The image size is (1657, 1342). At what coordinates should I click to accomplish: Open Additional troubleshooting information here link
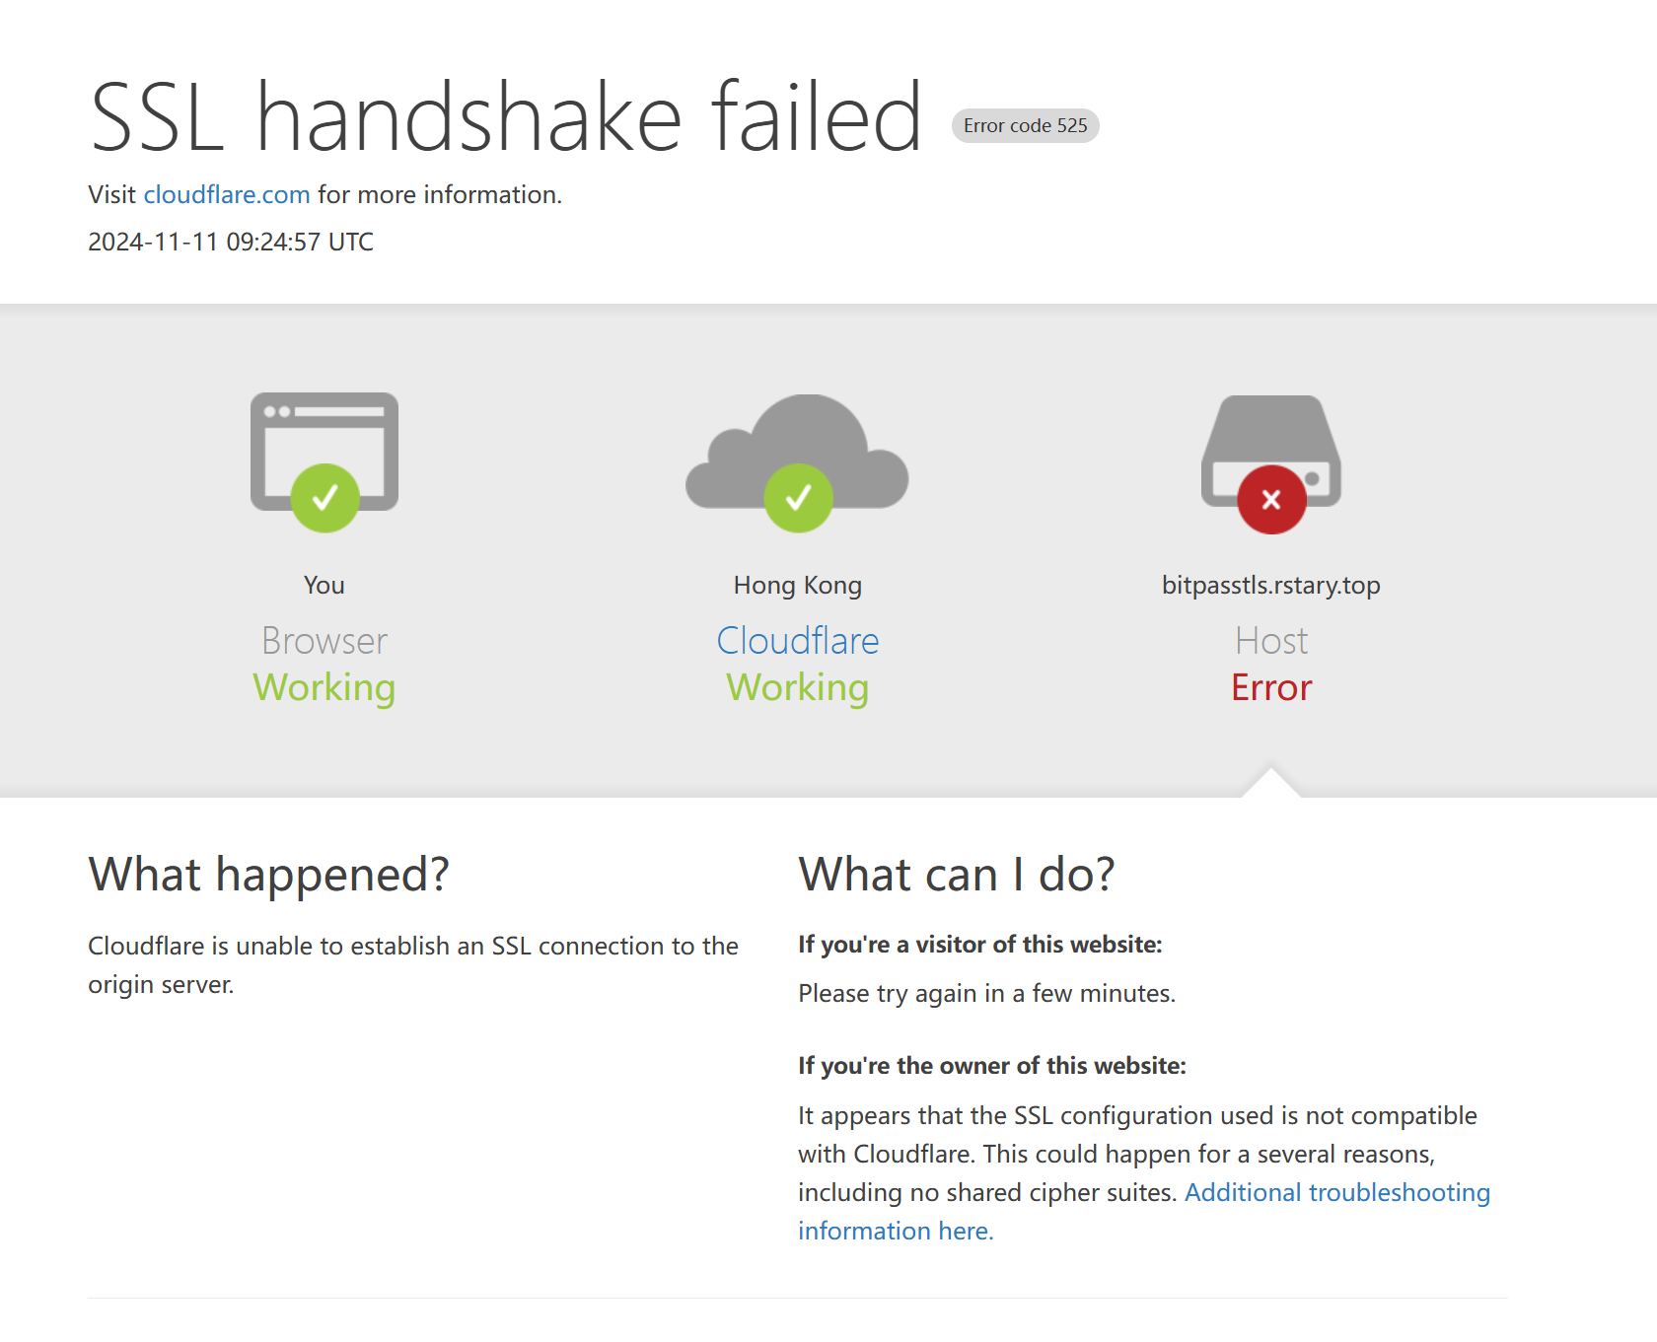coord(1144,1212)
